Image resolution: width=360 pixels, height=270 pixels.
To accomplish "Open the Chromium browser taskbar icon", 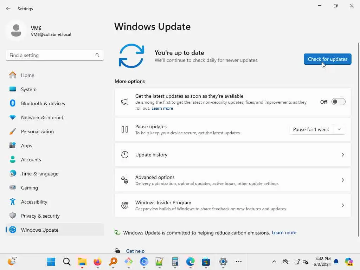I will click(144, 262).
